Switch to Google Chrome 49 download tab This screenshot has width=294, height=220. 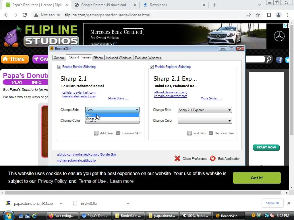tap(106, 5)
